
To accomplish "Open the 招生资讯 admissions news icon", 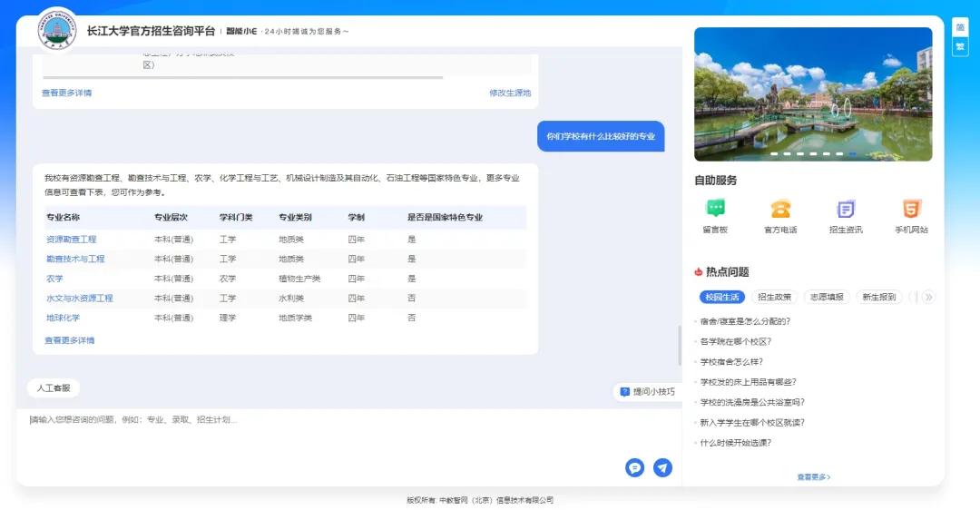I will (846, 209).
